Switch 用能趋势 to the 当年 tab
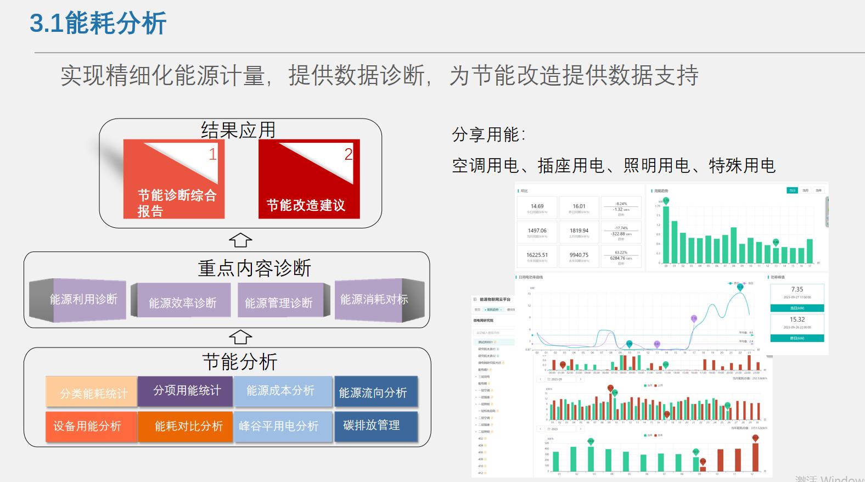865x482 pixels. pos(818,190)
